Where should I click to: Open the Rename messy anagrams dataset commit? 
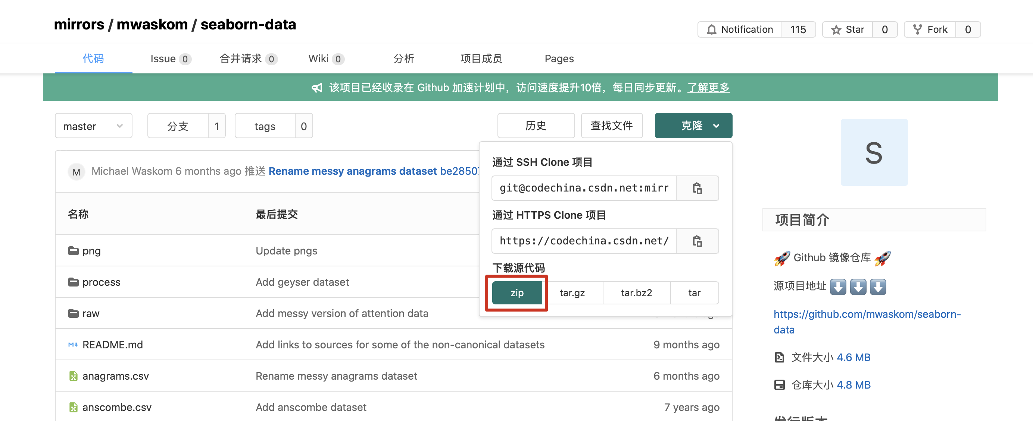click(353, 171)
